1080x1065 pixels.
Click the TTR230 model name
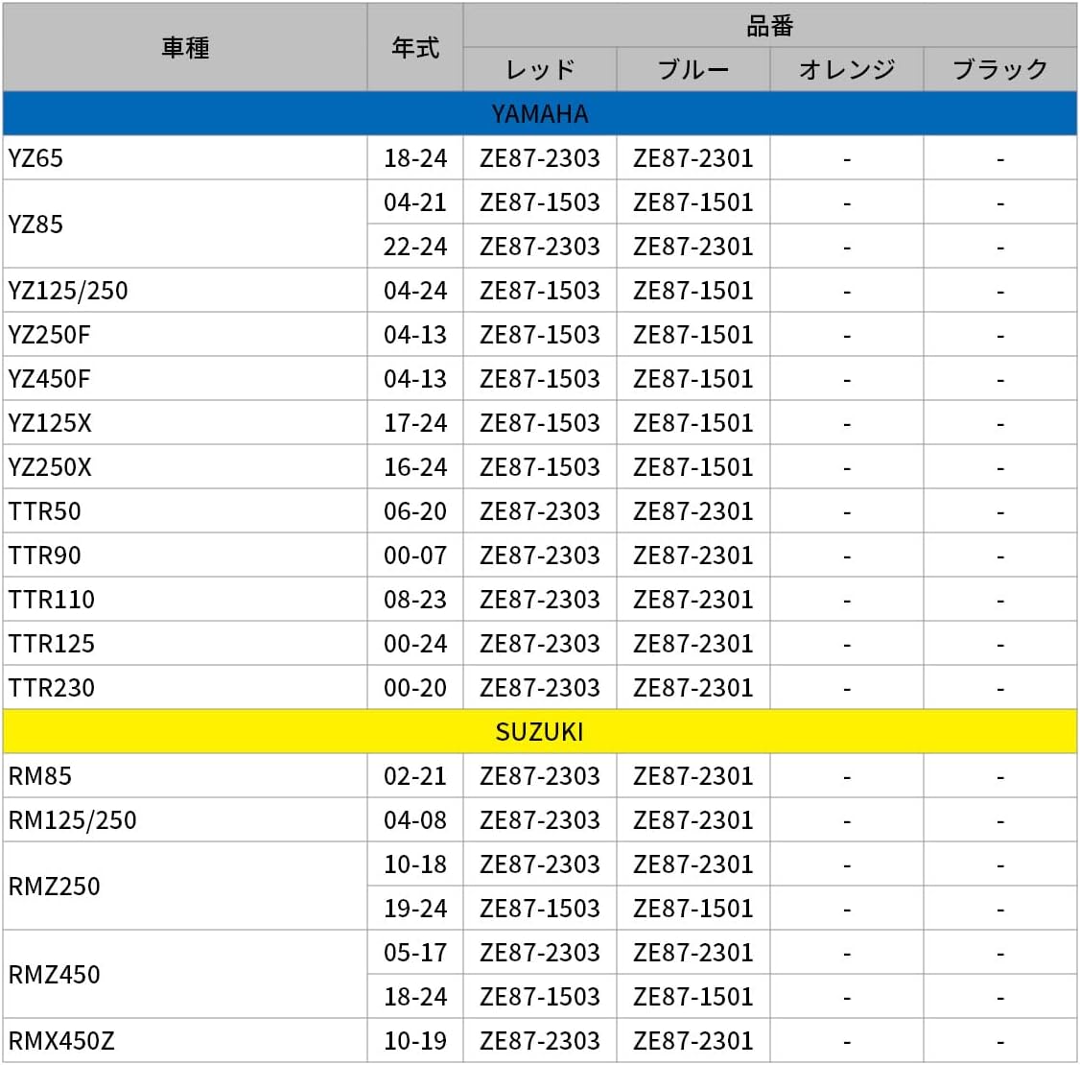click(51, 688)
